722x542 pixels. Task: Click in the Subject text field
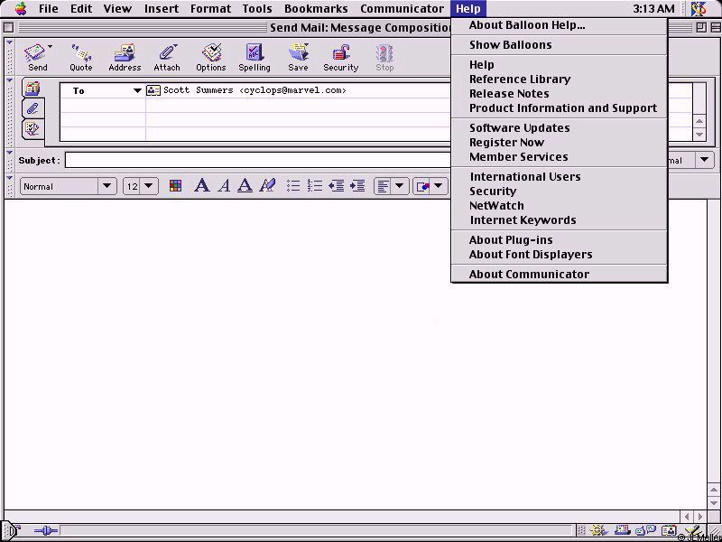click(x=258, y=161)
